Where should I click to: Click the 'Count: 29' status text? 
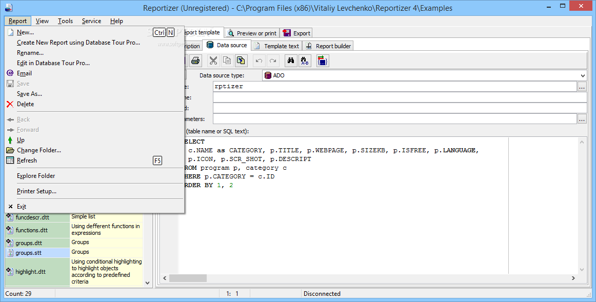(x=18, y=294)
